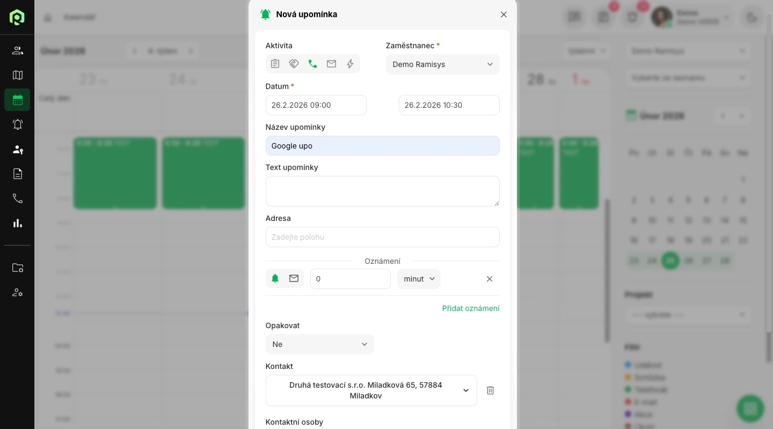The image size is (773, 429).
Task: Toggle the email notification type
Action: pyautogui.click(x=294, y=278)
